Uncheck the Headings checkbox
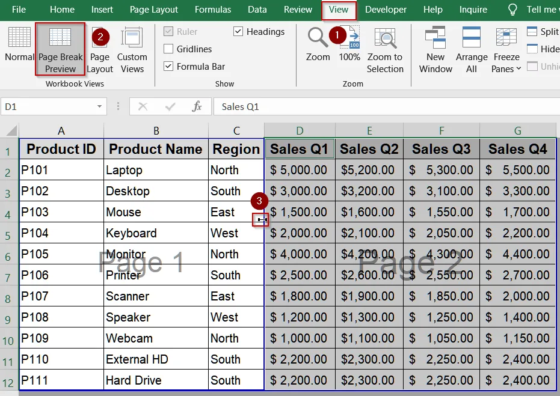 238,32
